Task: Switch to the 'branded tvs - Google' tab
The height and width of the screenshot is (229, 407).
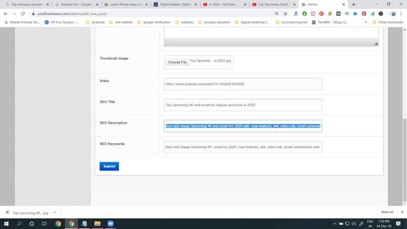Action: (76, 4)
